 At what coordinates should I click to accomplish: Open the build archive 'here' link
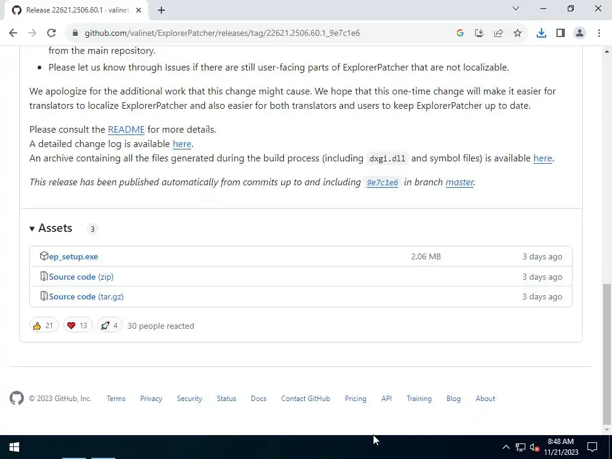pos(543,158)
